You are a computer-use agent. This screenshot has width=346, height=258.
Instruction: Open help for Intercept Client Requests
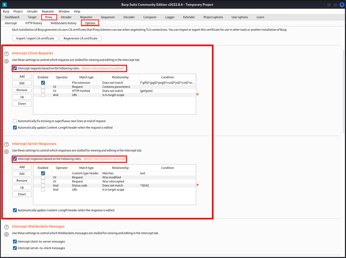pyautogui.click(x=6, y=53)
